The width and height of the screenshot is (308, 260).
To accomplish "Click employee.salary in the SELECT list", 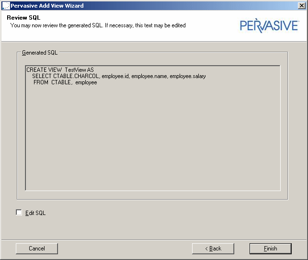I will tap(187, 76).
